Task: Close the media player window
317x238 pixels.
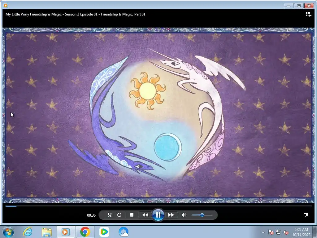Action: click(x=309, y=6)
